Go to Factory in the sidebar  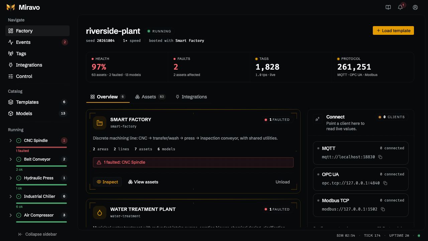tap(37, 31)
